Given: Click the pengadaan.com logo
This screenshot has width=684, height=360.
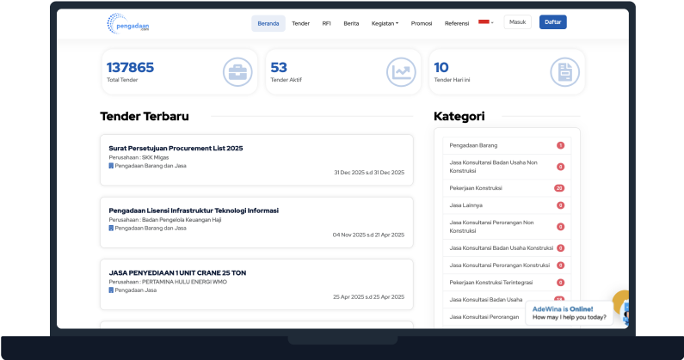Looking at the screenshot, I should coord(128,23).
